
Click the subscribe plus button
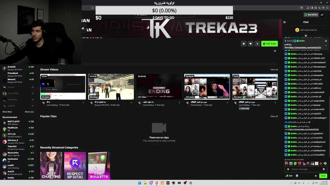(x=257, y=44)
